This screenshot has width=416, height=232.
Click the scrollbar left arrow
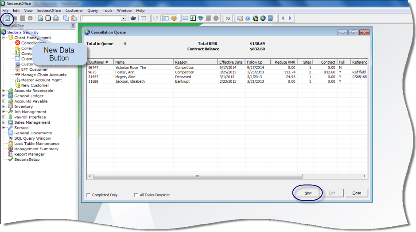pos(89,176)
